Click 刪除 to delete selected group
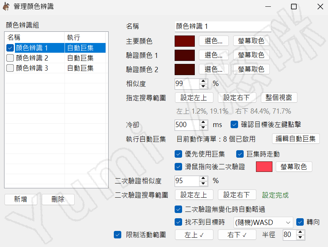This screenshot has height=247, width=328. tap(58, 199)
